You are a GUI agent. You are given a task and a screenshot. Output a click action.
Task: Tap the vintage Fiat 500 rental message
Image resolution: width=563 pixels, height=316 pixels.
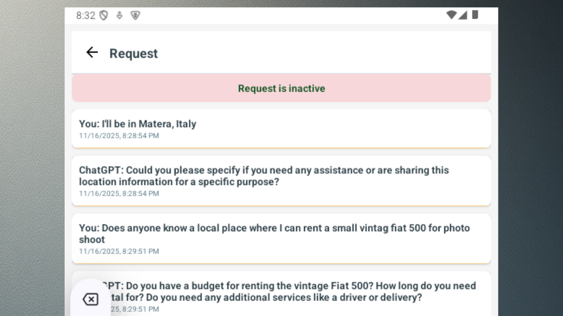281,238
